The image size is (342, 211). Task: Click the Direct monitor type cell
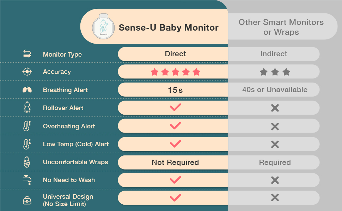click(175, 54)
